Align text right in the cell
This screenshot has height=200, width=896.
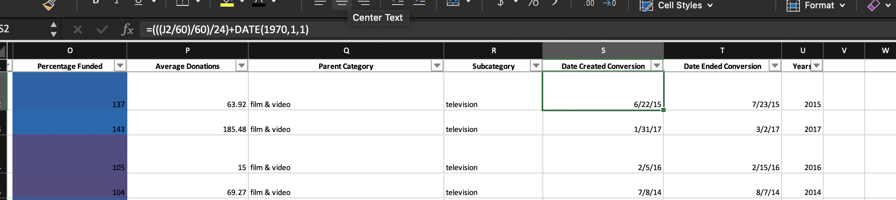click(364, 3)
